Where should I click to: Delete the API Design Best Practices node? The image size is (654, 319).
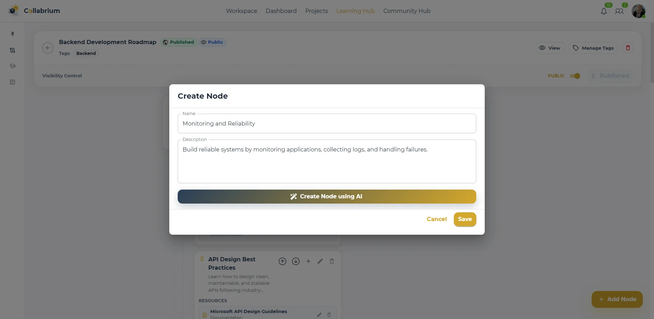click(x=332, y=261)
